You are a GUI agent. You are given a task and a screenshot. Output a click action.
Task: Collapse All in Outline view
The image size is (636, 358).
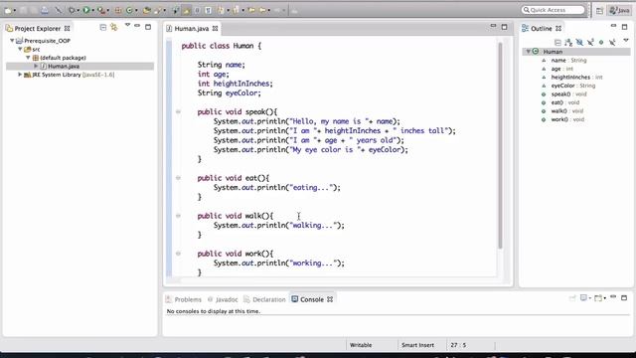[x=557, y=42]
